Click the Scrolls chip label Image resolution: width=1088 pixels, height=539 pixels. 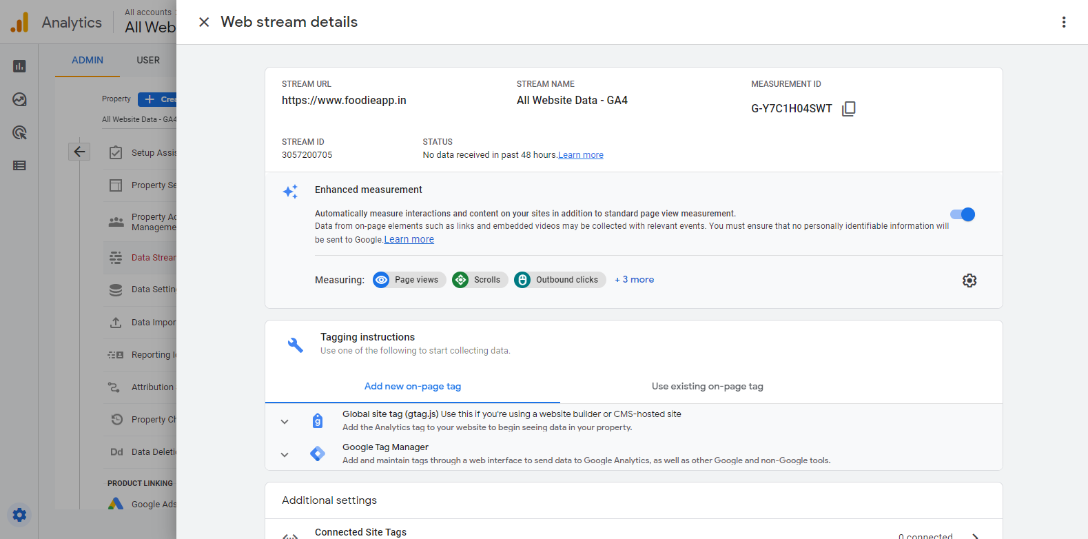coord(487,280)
